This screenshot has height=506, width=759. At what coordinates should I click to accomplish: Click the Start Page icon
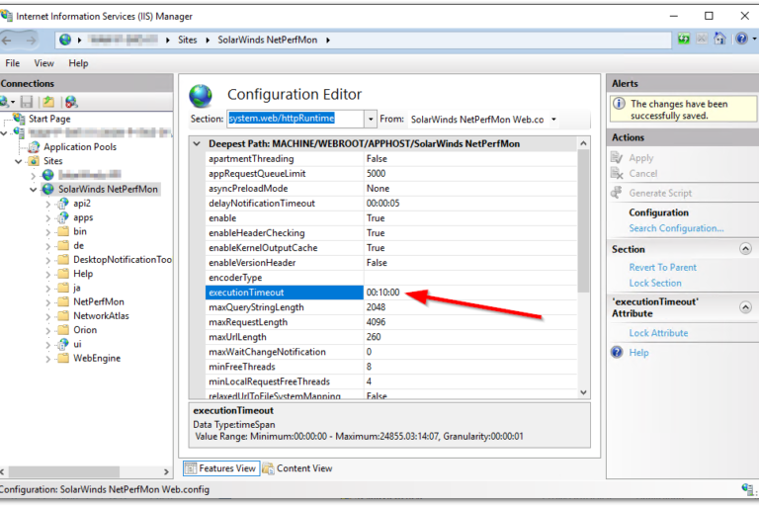tap(20, 119)
